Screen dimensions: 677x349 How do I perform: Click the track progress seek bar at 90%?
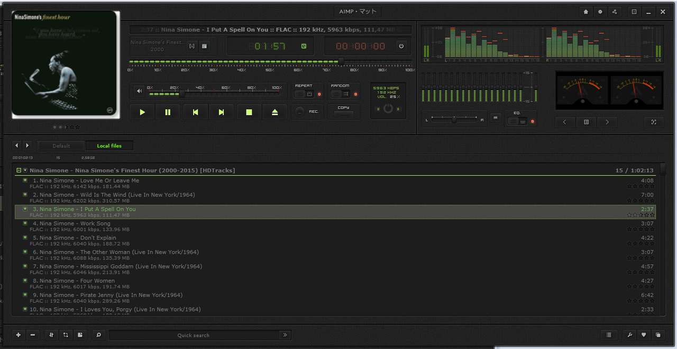pos(382,62)
